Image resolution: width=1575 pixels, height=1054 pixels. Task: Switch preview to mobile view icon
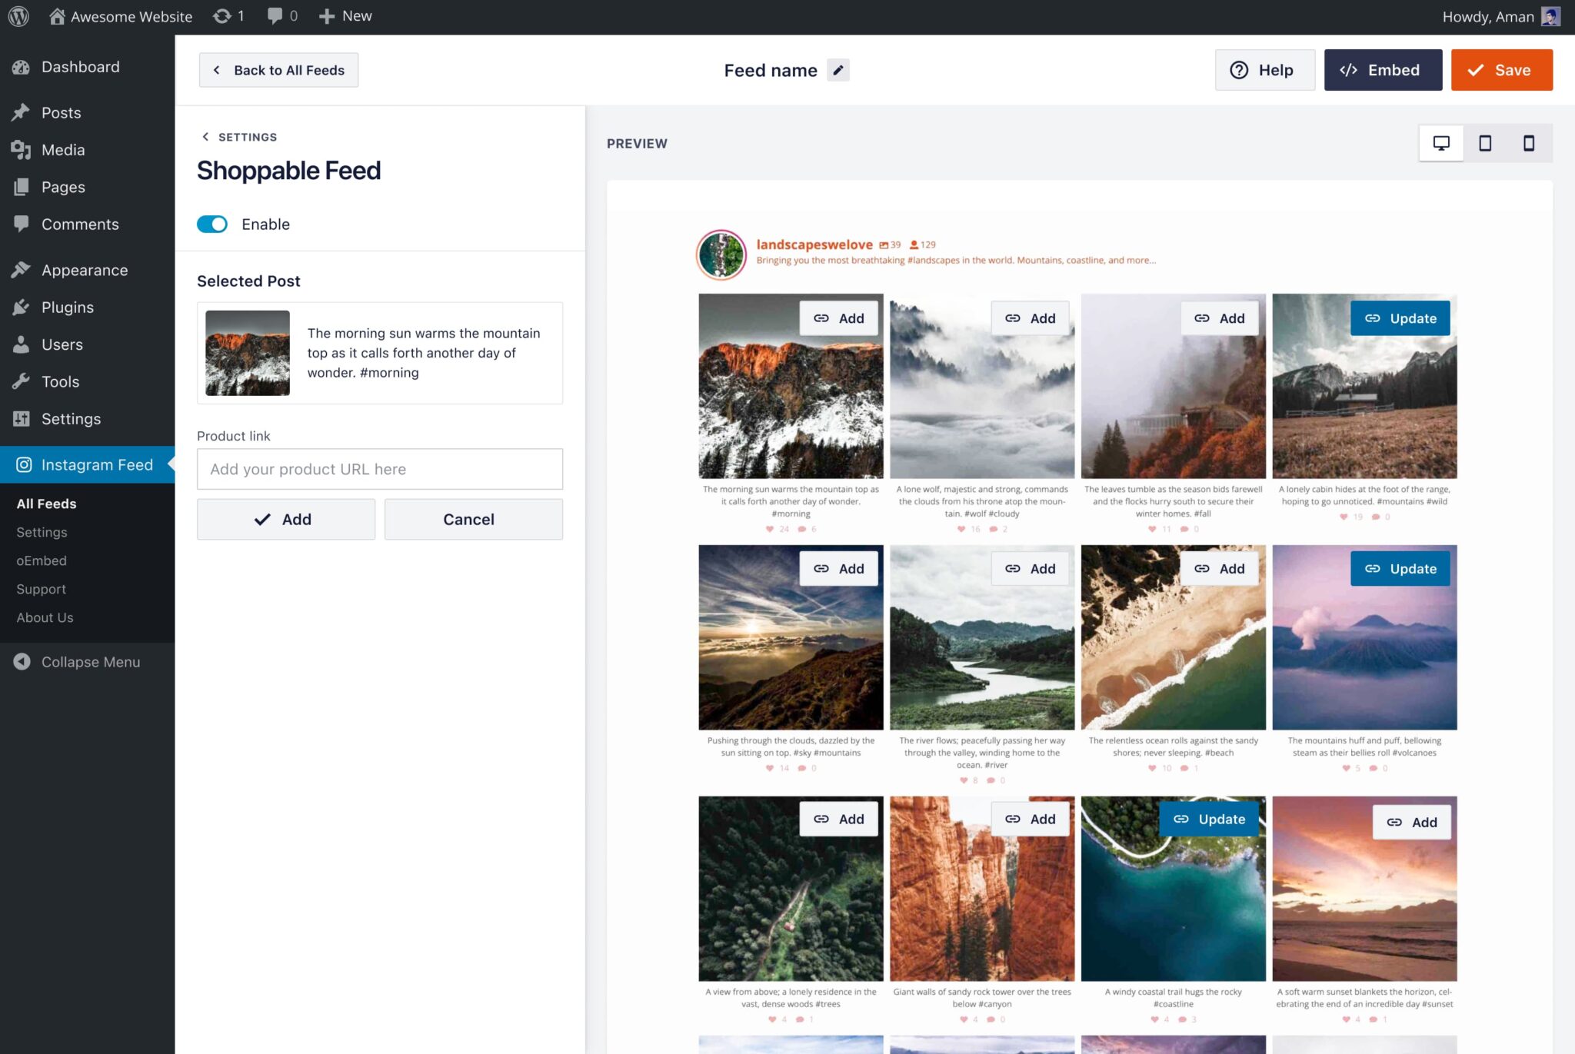click(1529, 143)
